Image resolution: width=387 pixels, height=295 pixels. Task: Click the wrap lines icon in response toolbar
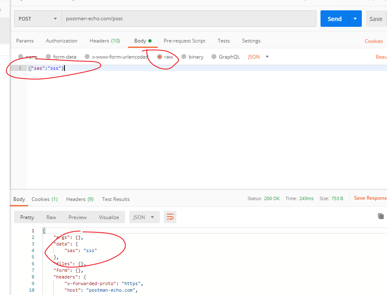click(170, 217)
